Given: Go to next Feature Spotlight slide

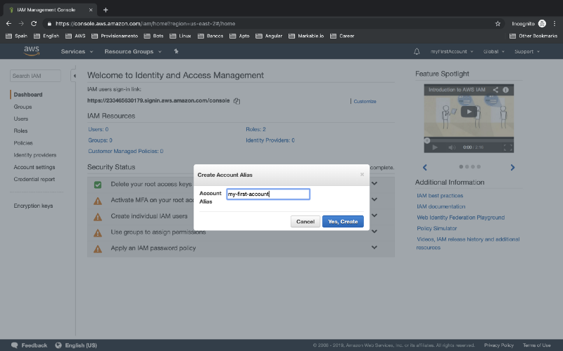Looking at the screenshot, I should [512, 167].
